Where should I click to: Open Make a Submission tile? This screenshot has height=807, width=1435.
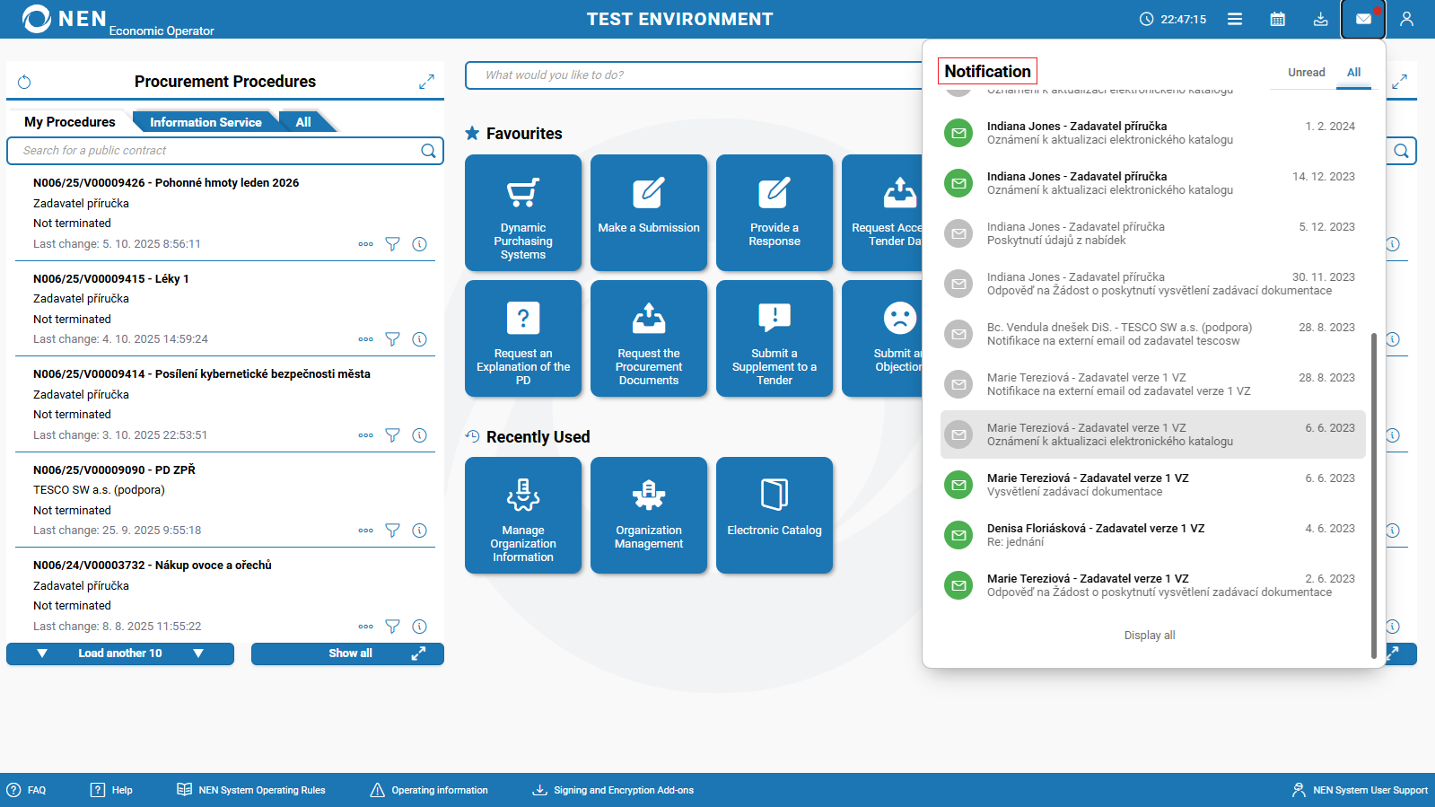tap(649, 213)
